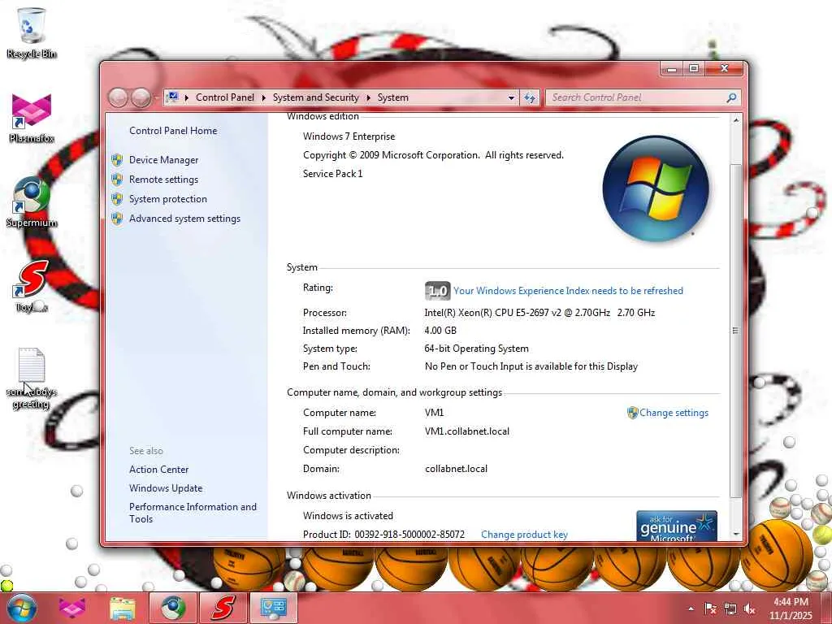
Task: Click the shield icon next to Device Manager
Action: point(117,160)
